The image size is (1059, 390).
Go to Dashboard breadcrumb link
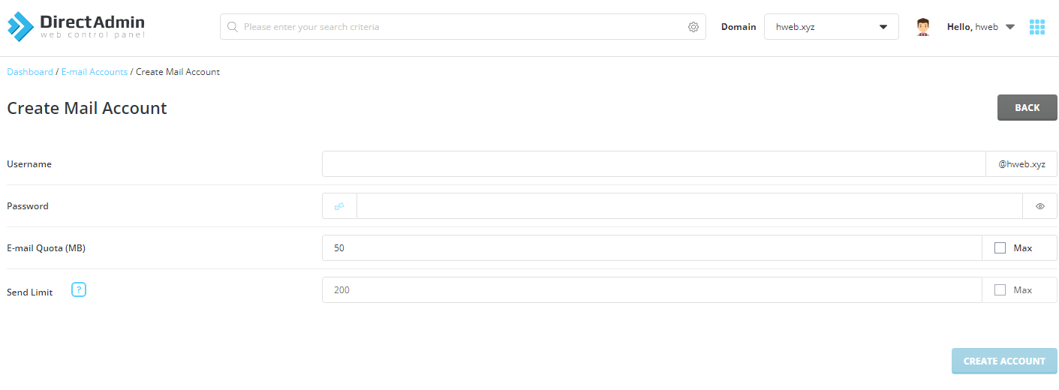[30, 72]
